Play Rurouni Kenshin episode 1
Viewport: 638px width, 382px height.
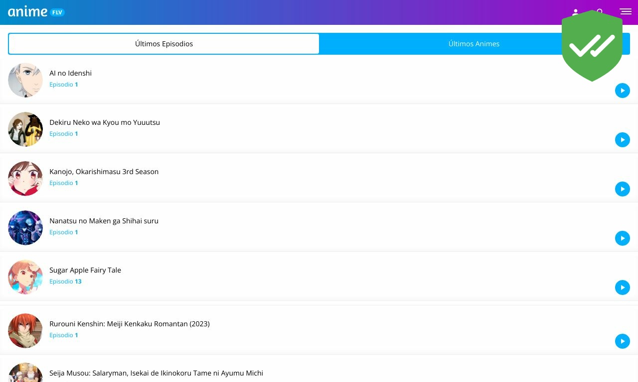(623, 341)
